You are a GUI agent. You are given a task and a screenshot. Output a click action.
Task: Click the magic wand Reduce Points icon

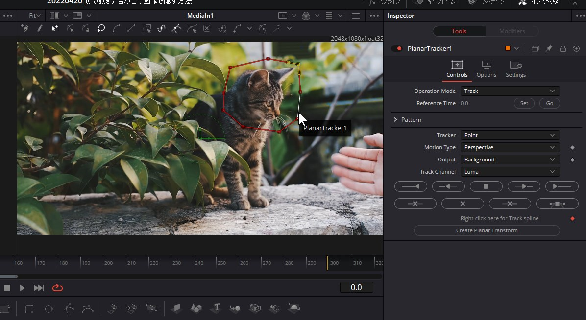click(277, 28)
